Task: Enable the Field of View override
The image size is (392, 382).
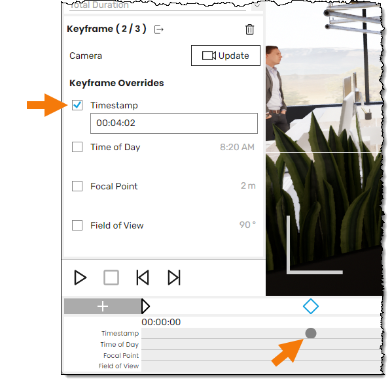Action: 77,225
